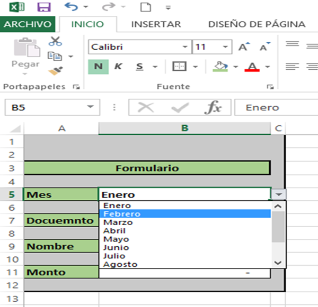Switch to the INSERTAR tab

(156, 24)
